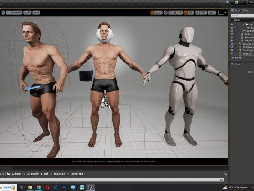Select the rotate transform mode
The height and width of the screenshot is (191, 254).
(x=157, y=13)
